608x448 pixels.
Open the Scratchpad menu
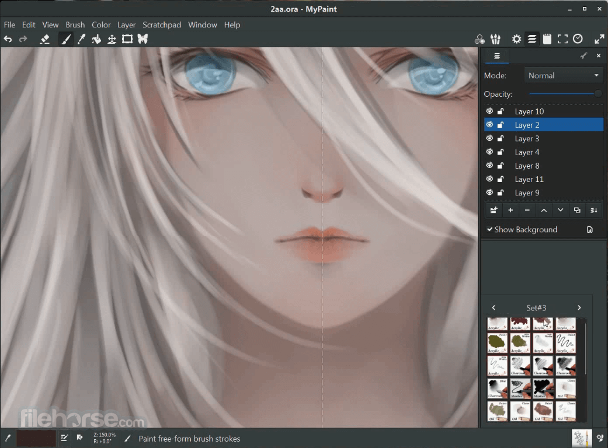pyautogui.click(x=162, y=24)
